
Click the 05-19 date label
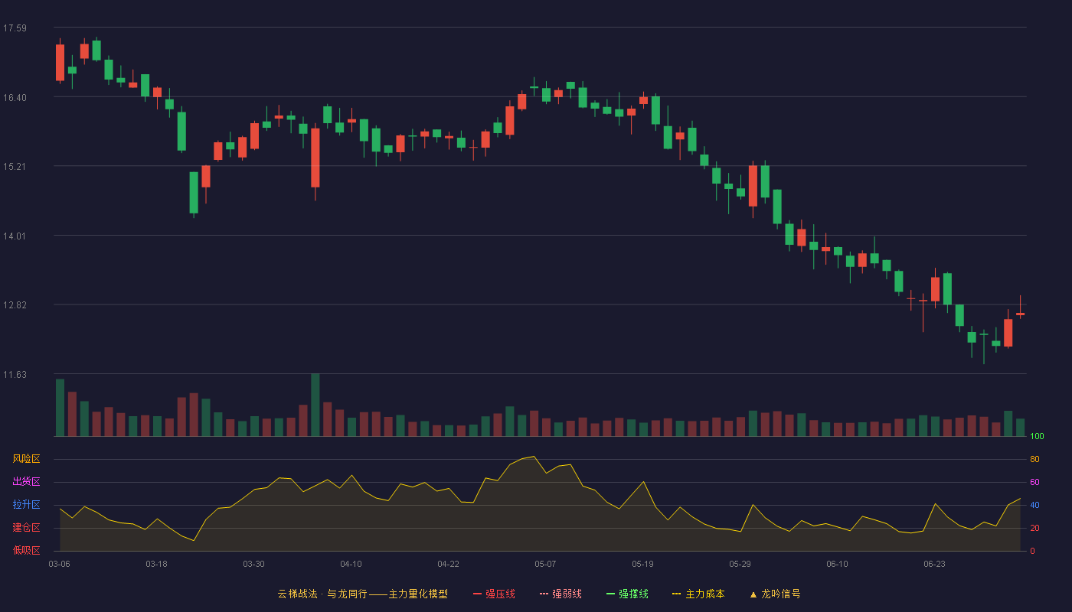(x=642, y=564)
